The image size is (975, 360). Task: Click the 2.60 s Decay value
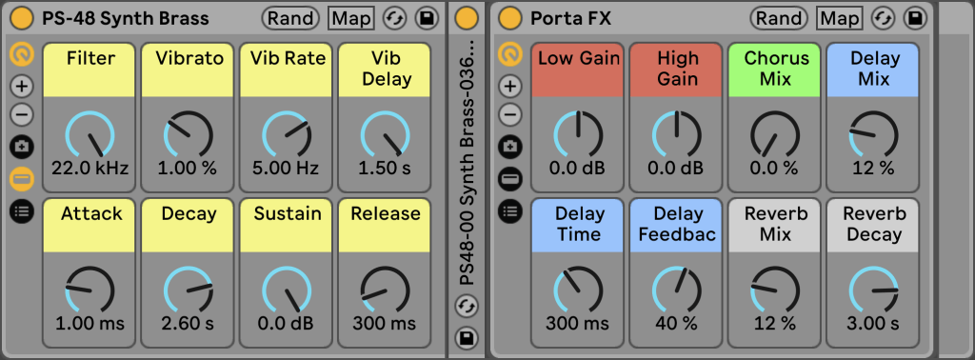coord(188,324)
